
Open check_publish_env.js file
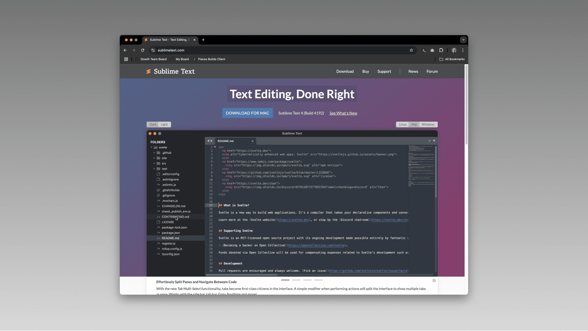click(176, 212)
